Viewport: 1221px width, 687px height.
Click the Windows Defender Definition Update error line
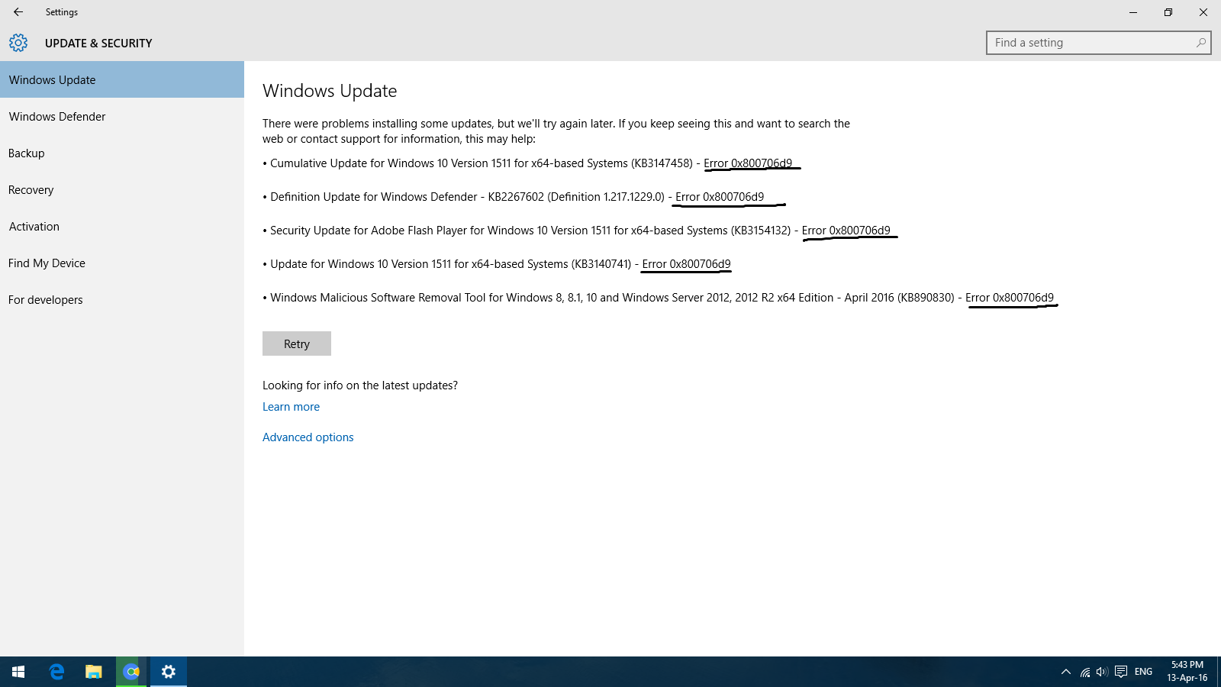513,197
